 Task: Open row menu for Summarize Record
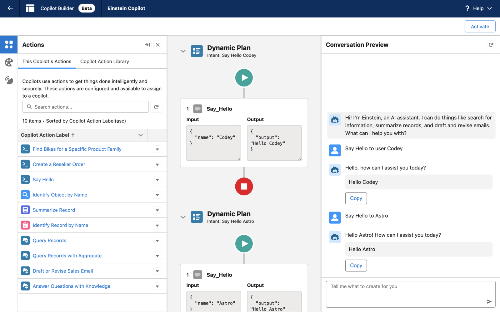(157, 210)
